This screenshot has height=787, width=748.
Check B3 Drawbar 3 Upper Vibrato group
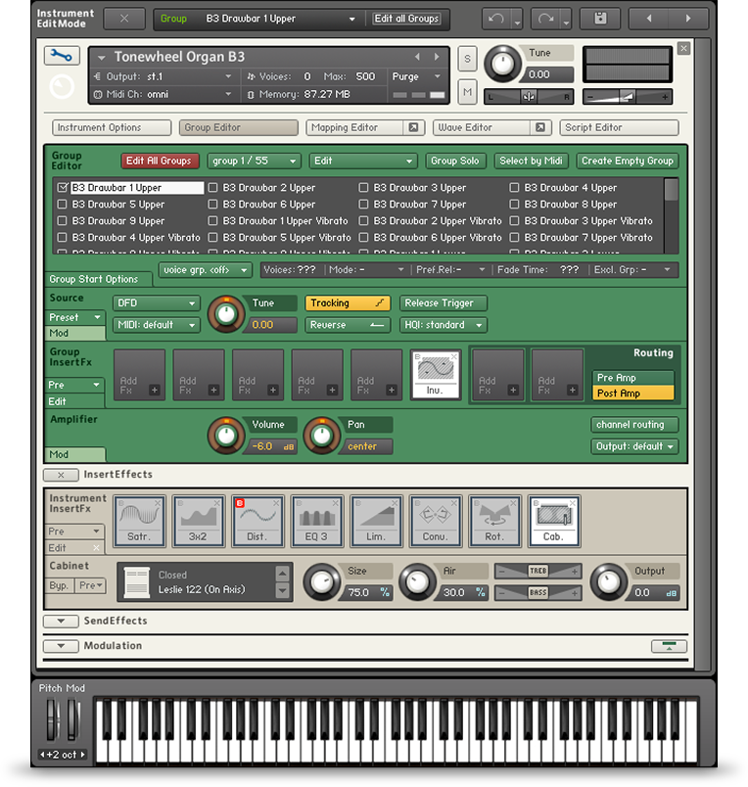click(x=514, y=221)
